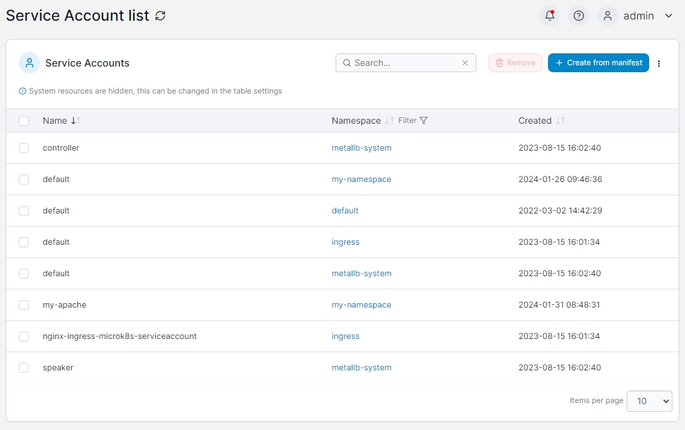Open the three-dot table settings menu
Image resolution: width=685 pixels, height=430 pixels.
tap(659, 63)
